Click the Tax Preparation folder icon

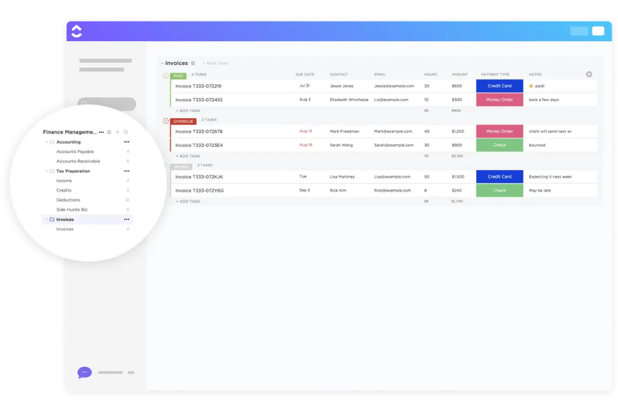click(52, 171)
